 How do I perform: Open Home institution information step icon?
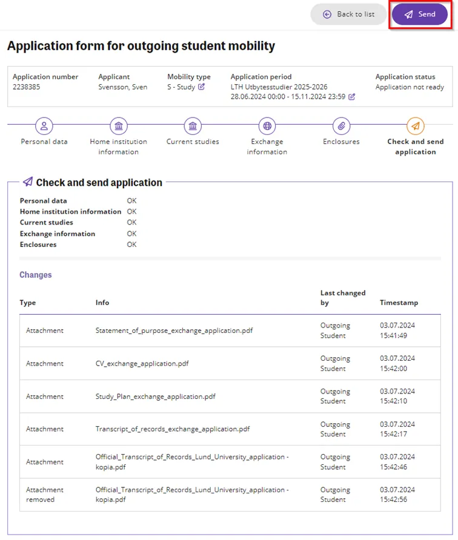118,126
